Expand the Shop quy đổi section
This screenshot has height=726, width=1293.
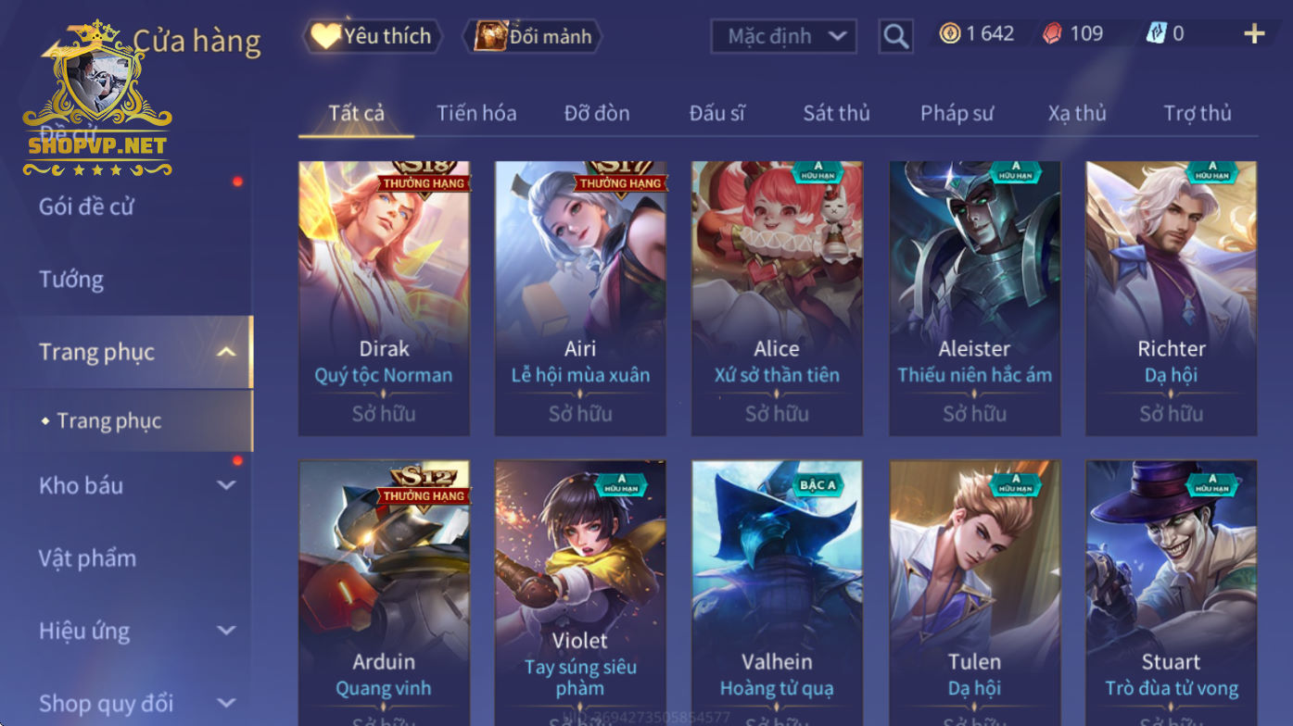coord(225,704)
